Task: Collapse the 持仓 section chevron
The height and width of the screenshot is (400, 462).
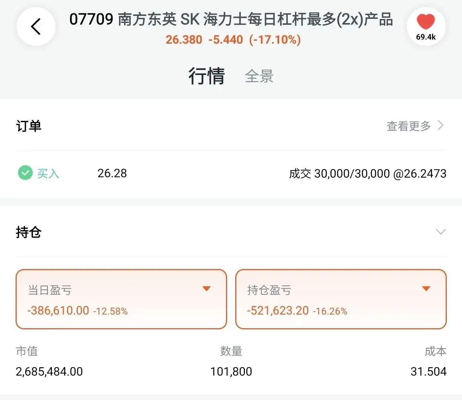Action: click(x=441, y=232)
